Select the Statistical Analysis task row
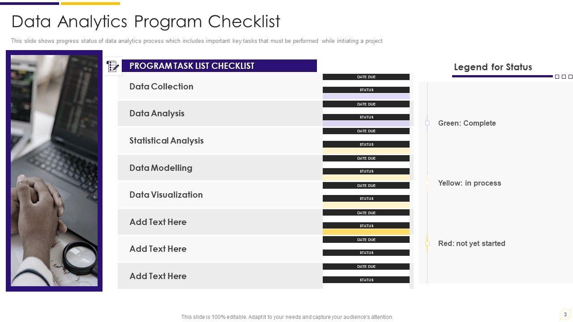 coord(219,141)
